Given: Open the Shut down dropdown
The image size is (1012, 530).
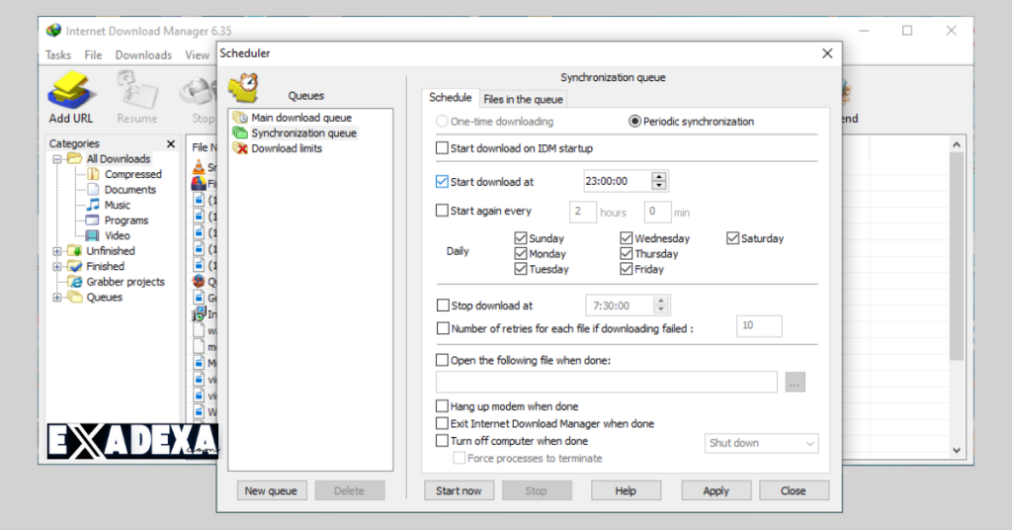Looking at the screenshot, I should [762, 443].
